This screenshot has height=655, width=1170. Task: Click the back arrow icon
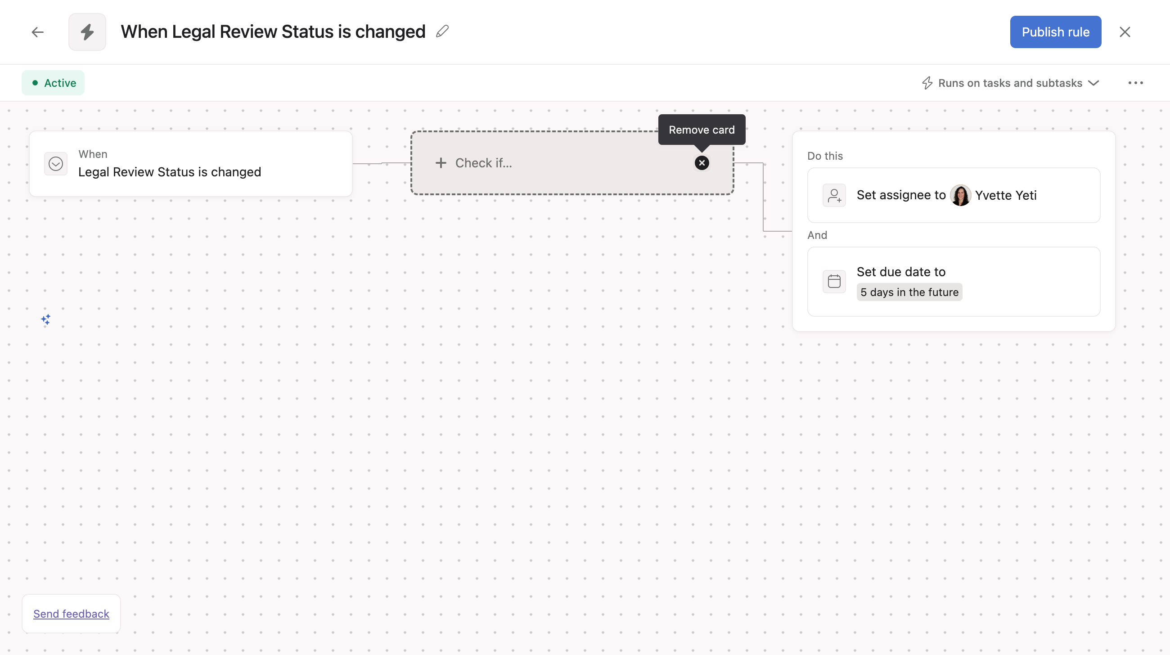pos(38,32)
